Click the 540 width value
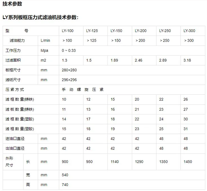This screenshot has width=207, height=191. tap(65, 175)
